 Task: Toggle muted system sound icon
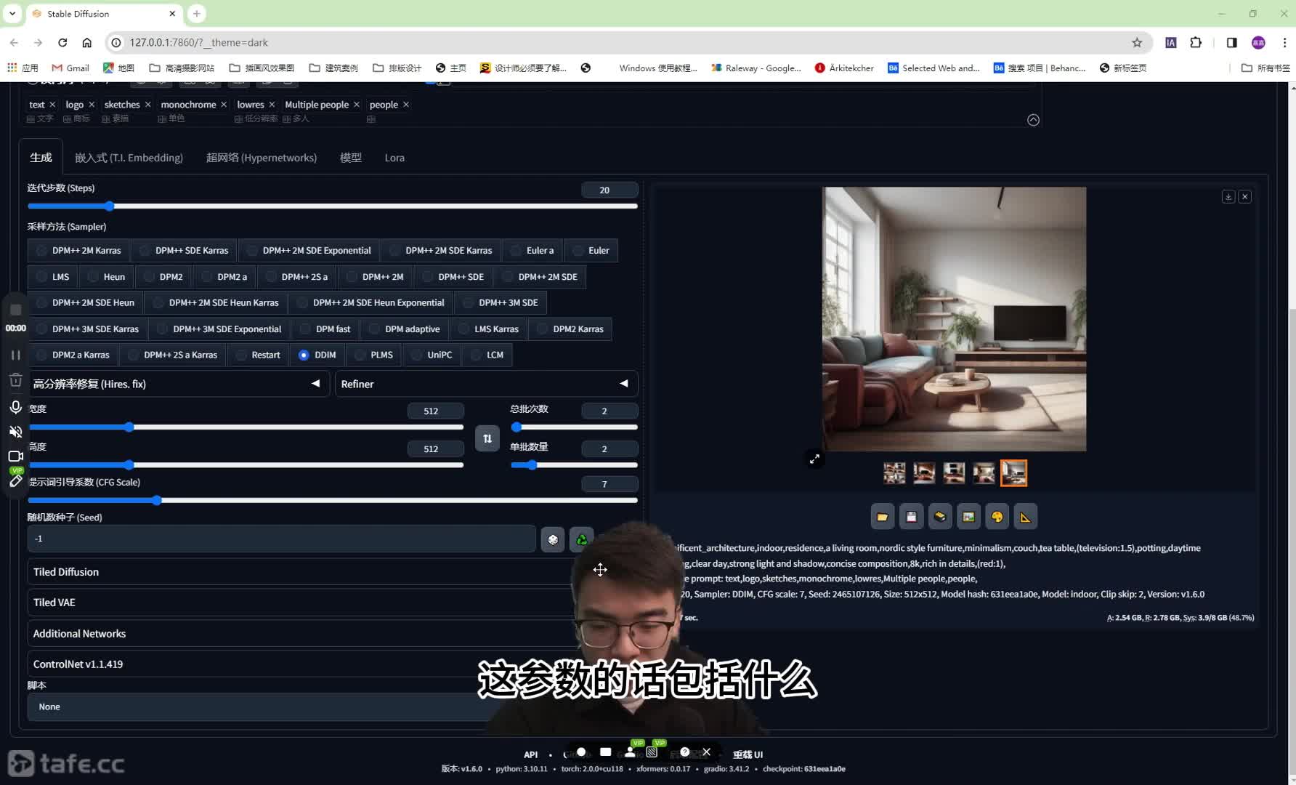click(15, 432)
